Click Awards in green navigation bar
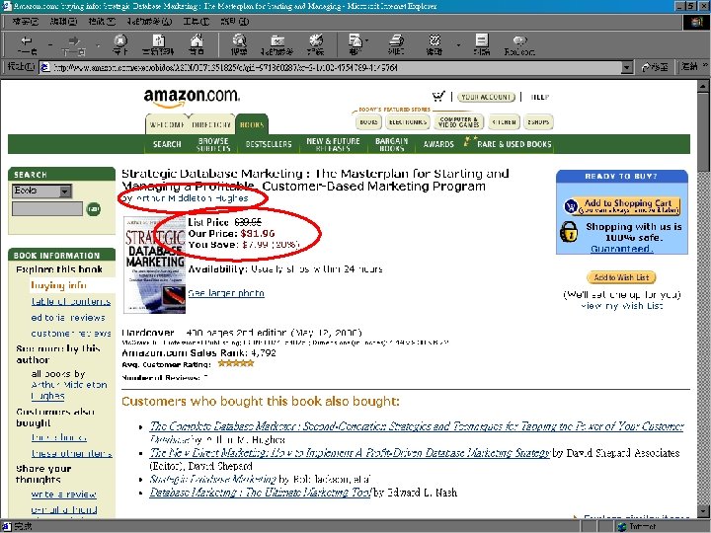This screenshot has height=533, width=711. click(x=438, y=144)
